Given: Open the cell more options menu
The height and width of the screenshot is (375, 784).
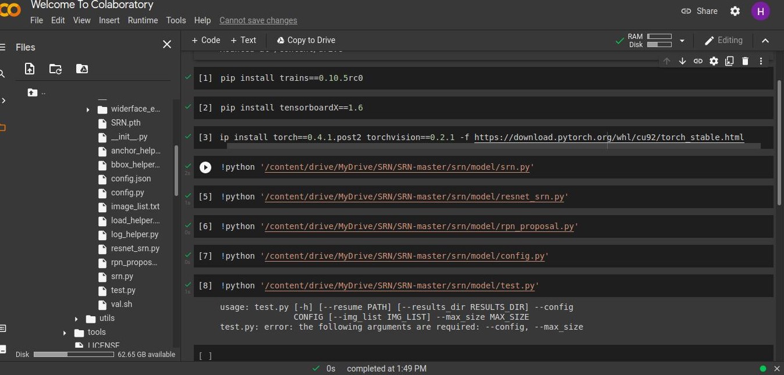Looking at the screenshot, I should [x=761, y=61].
